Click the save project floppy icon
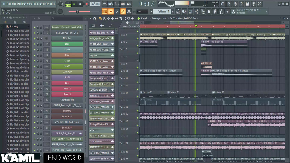This screenshot has height=163, width=290. click(247, 4)
